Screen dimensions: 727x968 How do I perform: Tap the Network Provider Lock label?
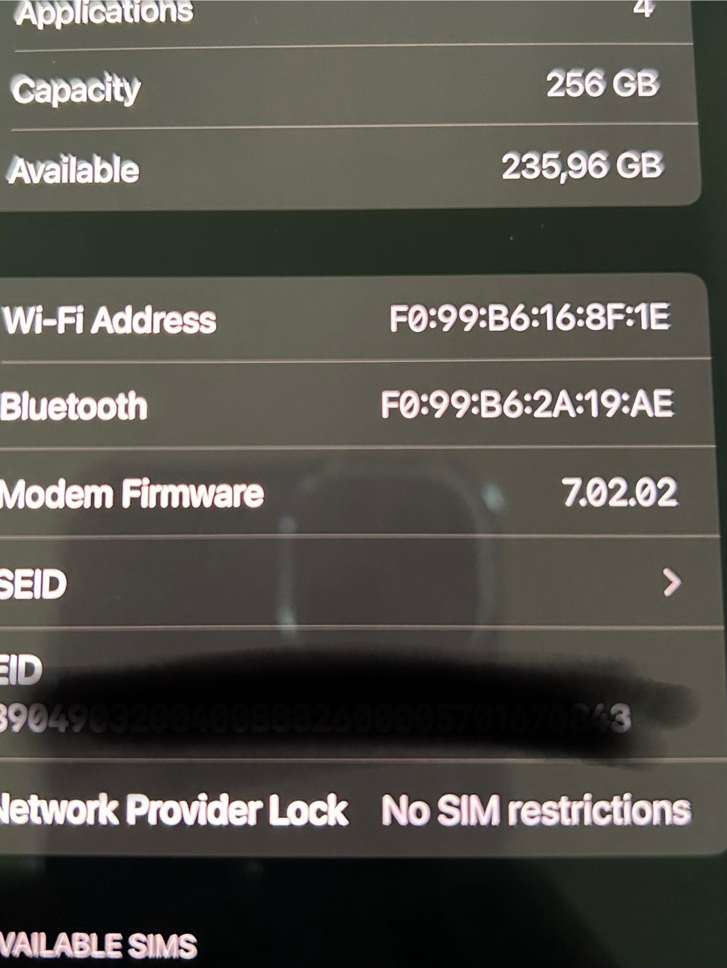pos(174,809)
